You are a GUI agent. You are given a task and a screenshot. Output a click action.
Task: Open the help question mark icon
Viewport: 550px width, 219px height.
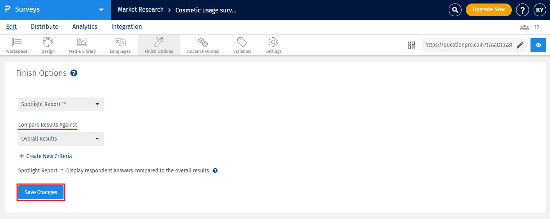pos(522,10)
